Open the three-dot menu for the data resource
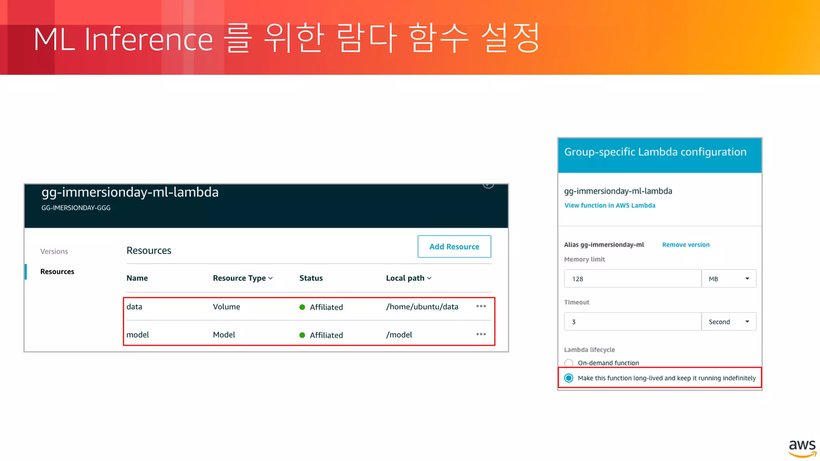 click(x=481, y=306)
